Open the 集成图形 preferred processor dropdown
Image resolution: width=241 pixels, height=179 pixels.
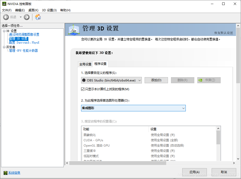click(x=133, y=108)
